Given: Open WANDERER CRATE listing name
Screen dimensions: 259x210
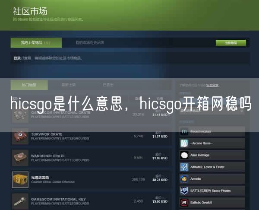Looking at the screenshot, I should (x=48, y=156).
